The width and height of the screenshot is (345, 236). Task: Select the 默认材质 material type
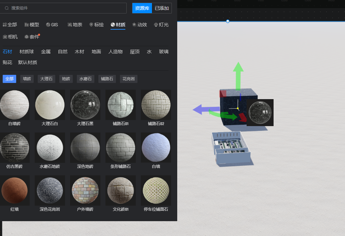[28, 62]
